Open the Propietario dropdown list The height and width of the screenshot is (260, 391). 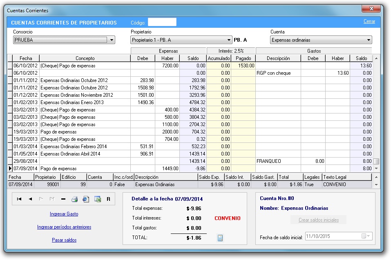229,40
